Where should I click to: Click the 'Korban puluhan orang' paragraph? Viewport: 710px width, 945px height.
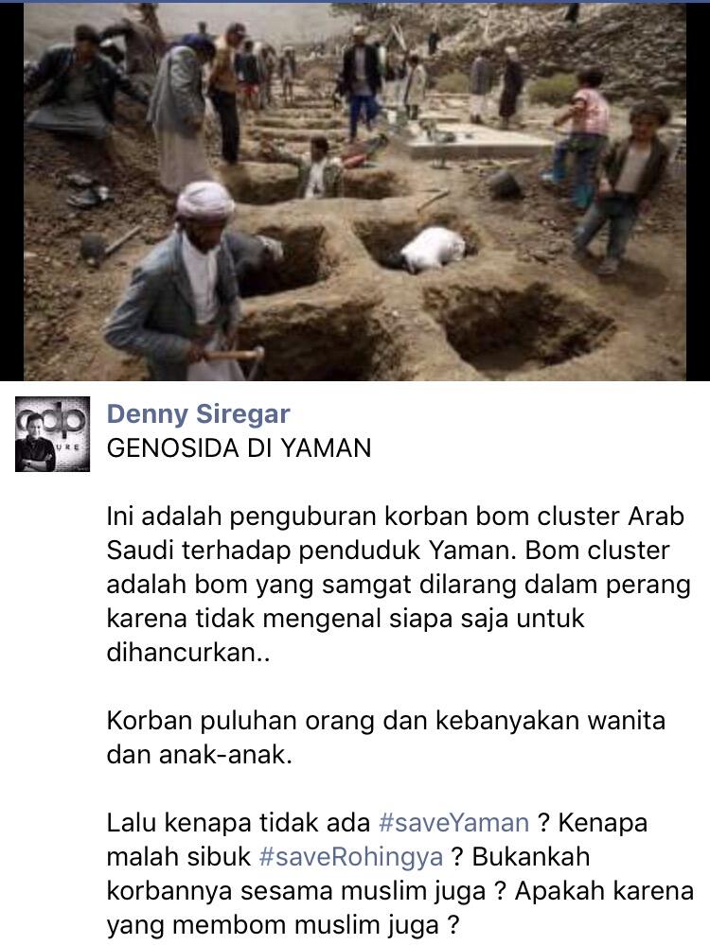[x=386, y=737]
